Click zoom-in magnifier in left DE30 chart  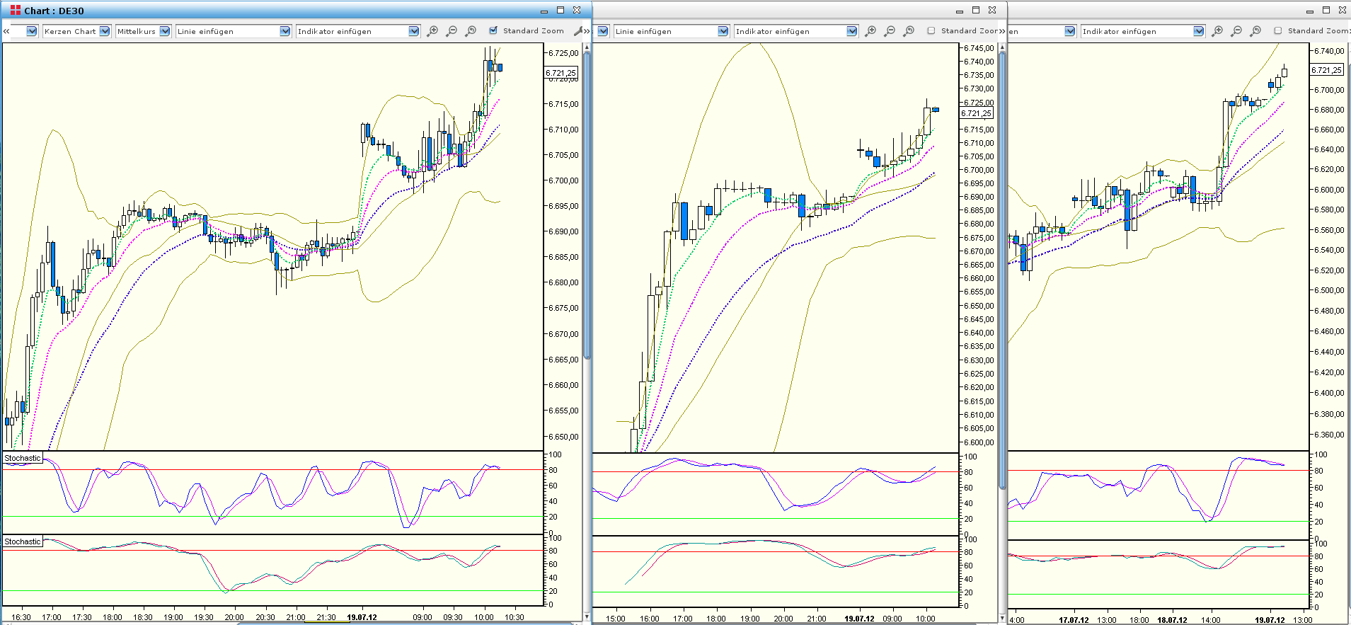432,31
